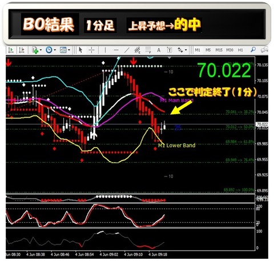Click the '69.892 -> 100.0%' Fibonacci label
The height and width of the screenshot is (261, 274).
(239, 190)
